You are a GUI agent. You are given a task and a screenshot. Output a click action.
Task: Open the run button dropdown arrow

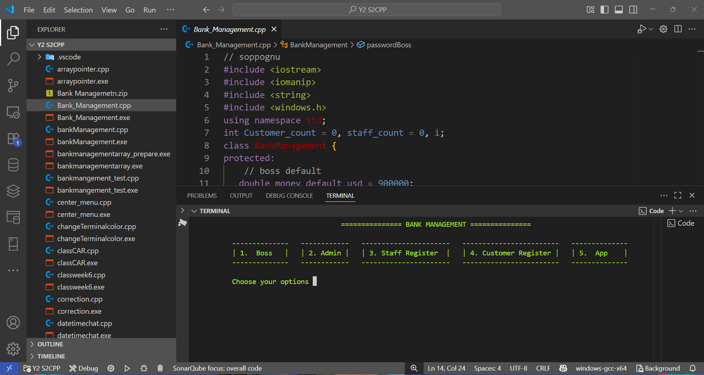651,29
